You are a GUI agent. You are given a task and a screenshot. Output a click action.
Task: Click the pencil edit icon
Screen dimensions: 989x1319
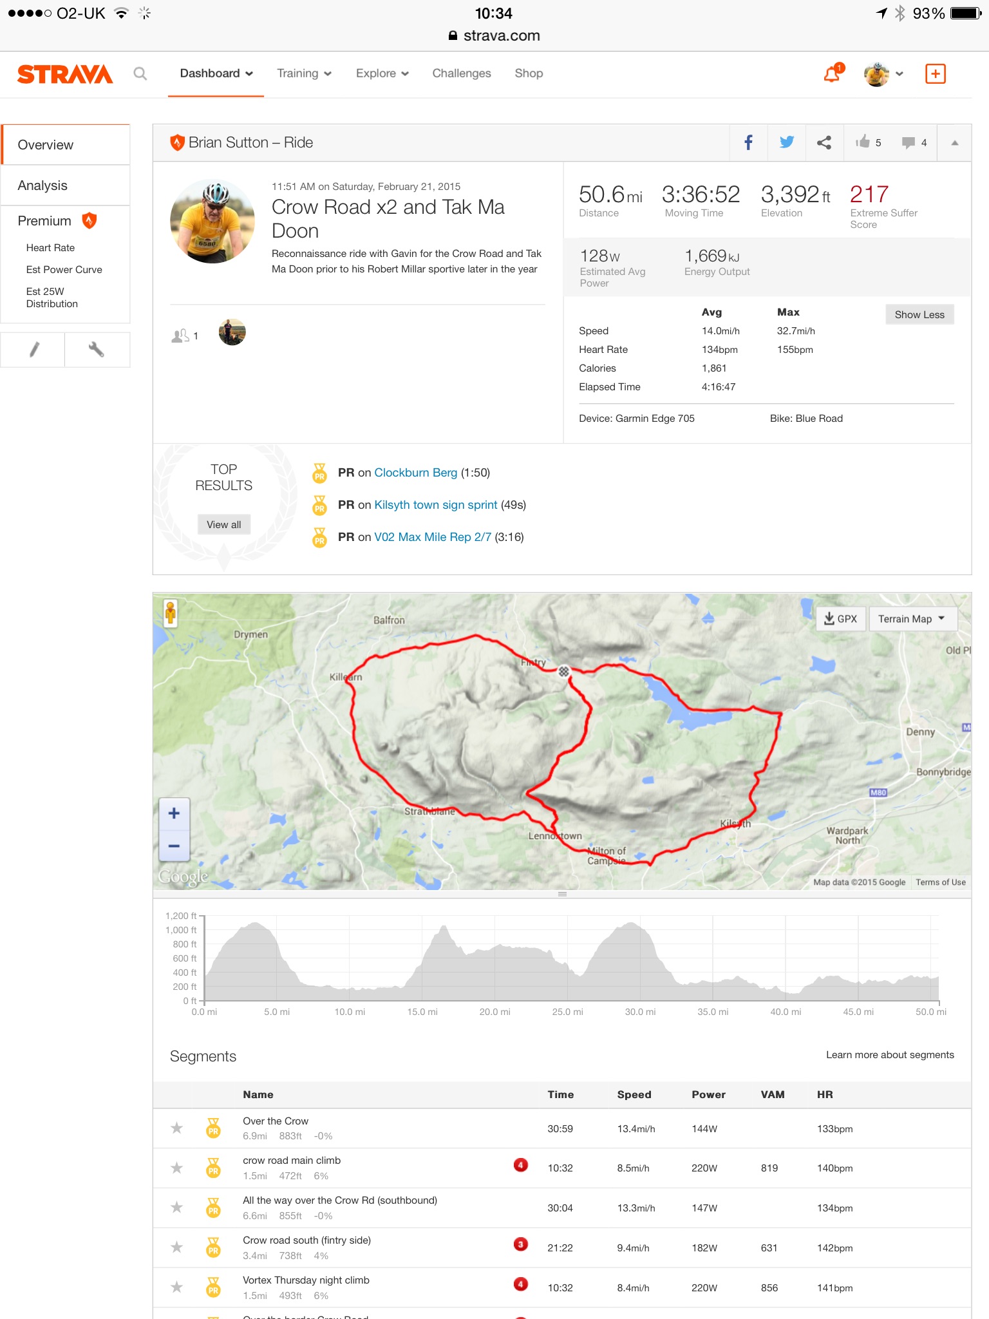pos(34,350)
